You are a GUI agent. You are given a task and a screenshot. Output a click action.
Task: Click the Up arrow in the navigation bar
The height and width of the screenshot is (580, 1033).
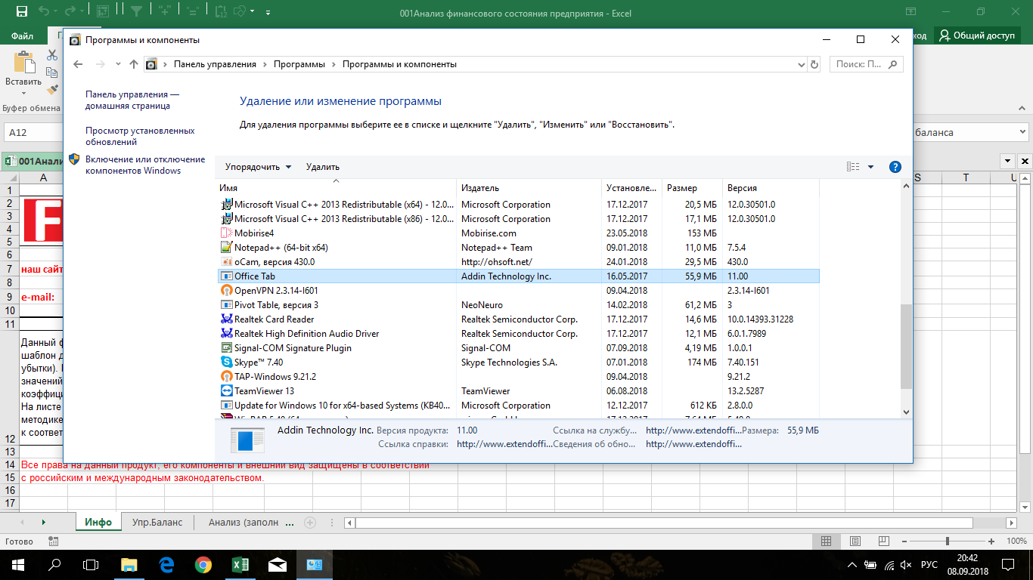tap(134, 65)
